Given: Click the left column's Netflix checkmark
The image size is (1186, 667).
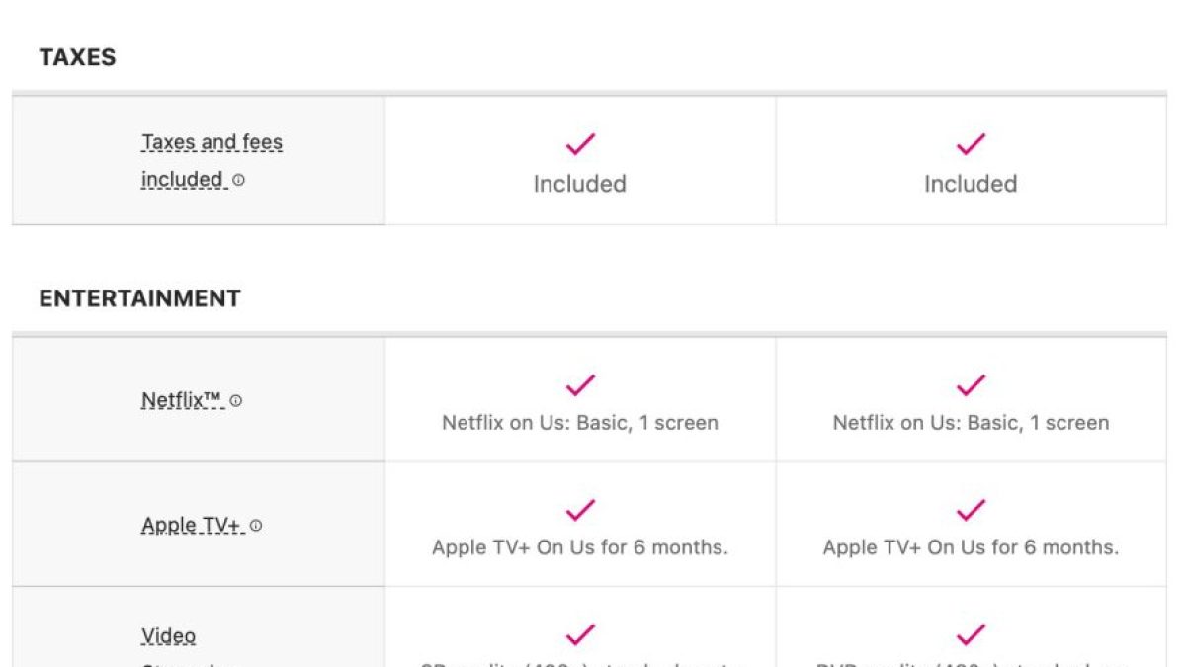Looking at the screenshot, I should [x=580, y=385].
